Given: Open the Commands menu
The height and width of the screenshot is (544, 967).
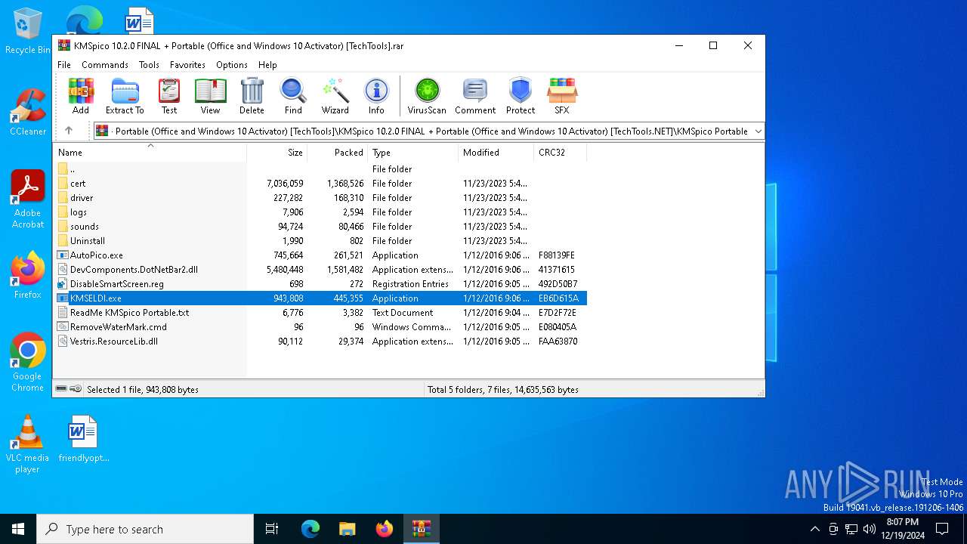Looking at the screenshot, I should pos(105,65).
